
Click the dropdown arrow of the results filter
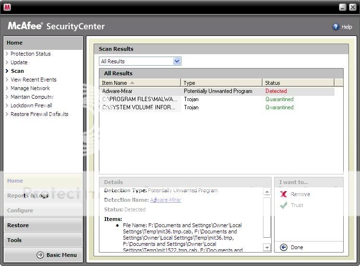tap(177, 61)
